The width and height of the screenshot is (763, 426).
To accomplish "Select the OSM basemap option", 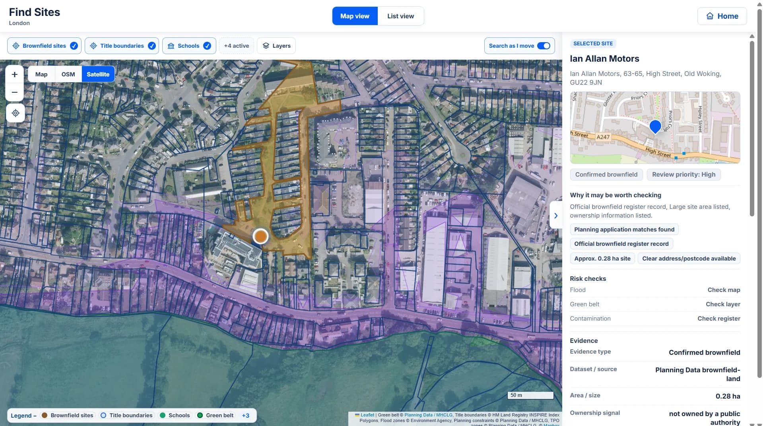I will tap(68, 74).
